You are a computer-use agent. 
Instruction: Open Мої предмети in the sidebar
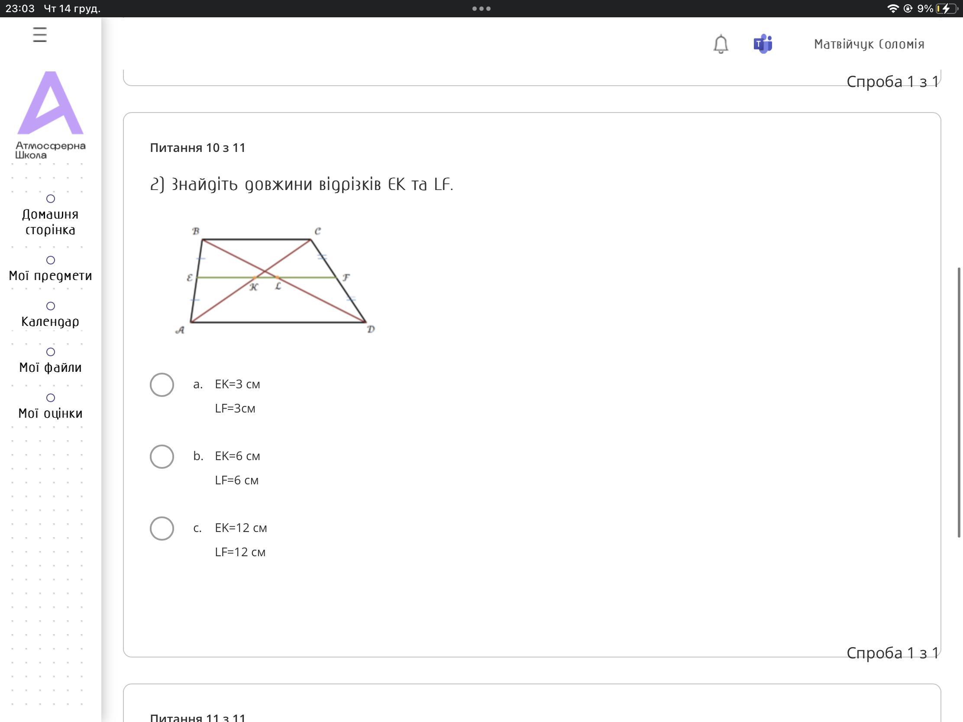pyautogui.click(x=51, y=275)
